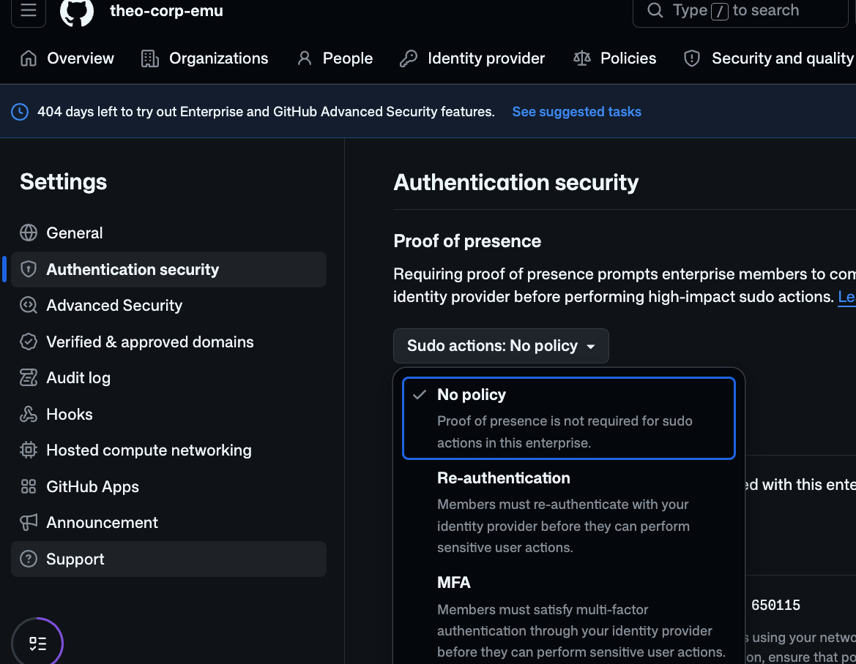Open the People tab
This screenshot has height=664, width=856.
tap(335, 59)
